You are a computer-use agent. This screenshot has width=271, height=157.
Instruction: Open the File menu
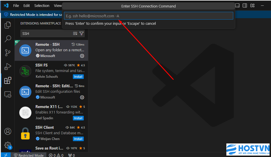tap(16, 5)
